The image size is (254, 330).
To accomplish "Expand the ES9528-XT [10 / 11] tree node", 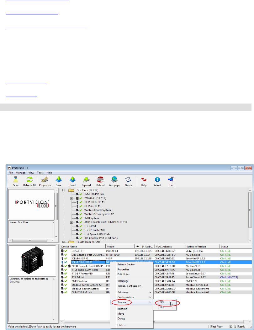I will [x=71, y=198].
